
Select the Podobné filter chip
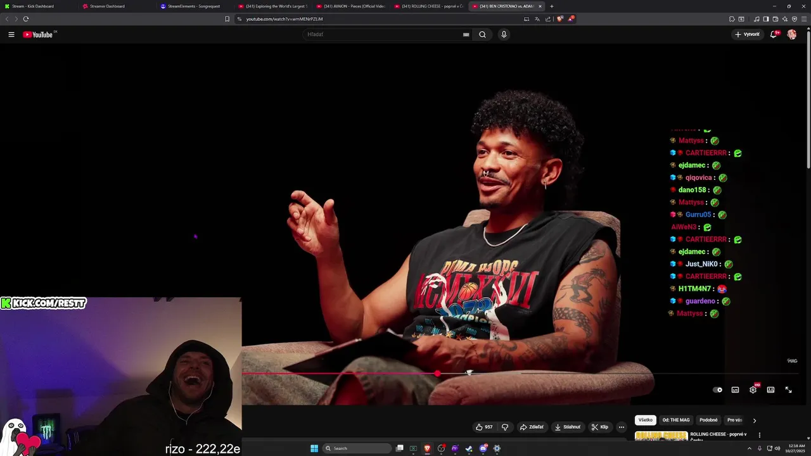[708, 420]
